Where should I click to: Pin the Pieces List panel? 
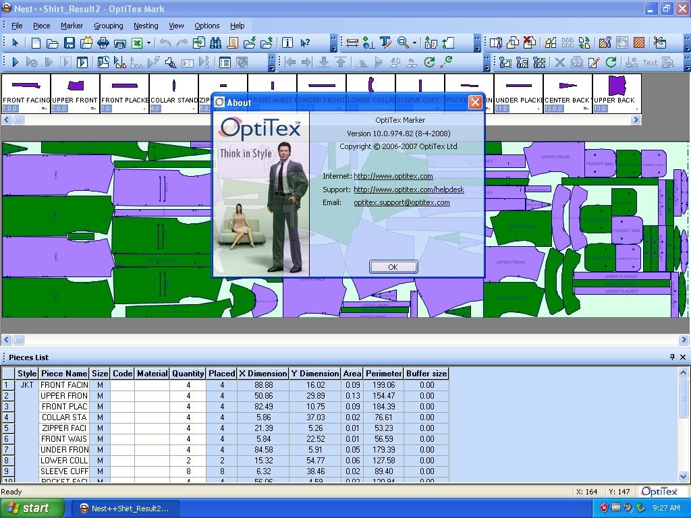(672, 357)
